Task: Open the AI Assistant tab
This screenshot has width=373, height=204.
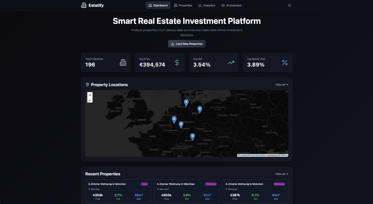Action: [231, 5]
